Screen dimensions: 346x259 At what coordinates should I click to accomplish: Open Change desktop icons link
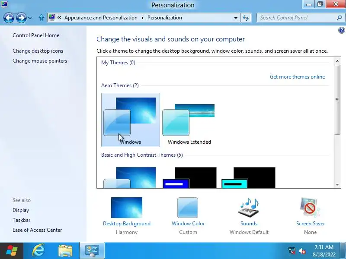coord(38,51)
